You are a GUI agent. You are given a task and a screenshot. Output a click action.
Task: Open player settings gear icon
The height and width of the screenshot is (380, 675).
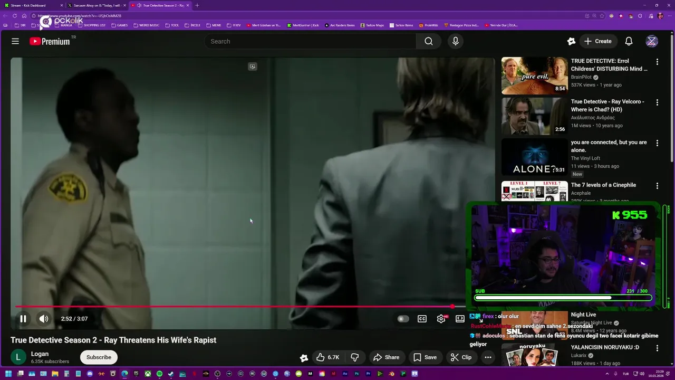click(441, 319)
